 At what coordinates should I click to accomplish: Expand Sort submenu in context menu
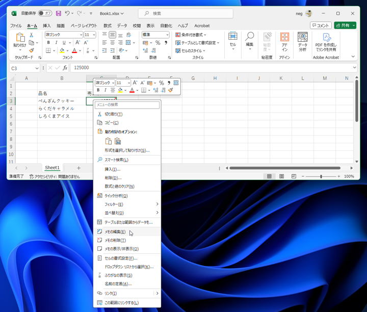[127, 213]
